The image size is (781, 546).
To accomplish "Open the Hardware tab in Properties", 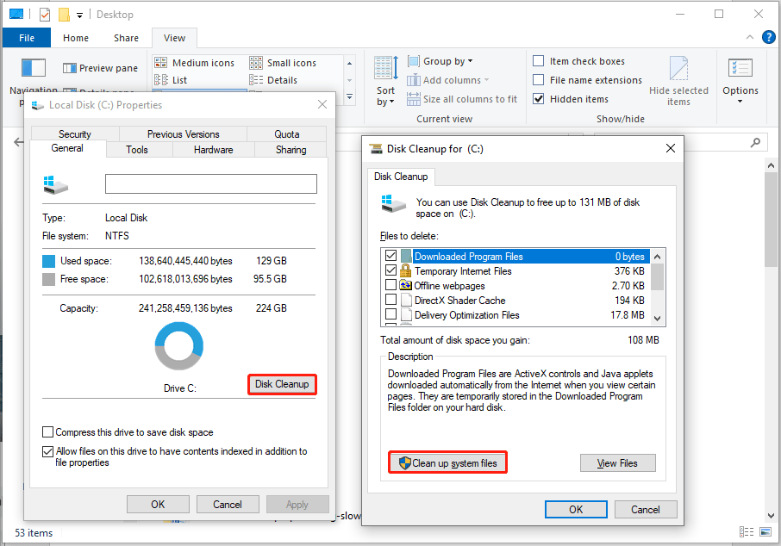I will coord(213,150).
